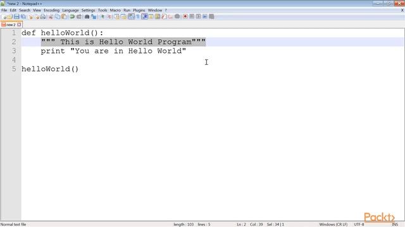Toggle the Monitoring toolbar icon

(177, 17)
